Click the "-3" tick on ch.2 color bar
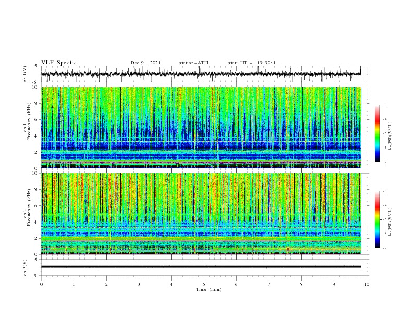Viewport: 413px width, 319px height. (x=384, y=191)
